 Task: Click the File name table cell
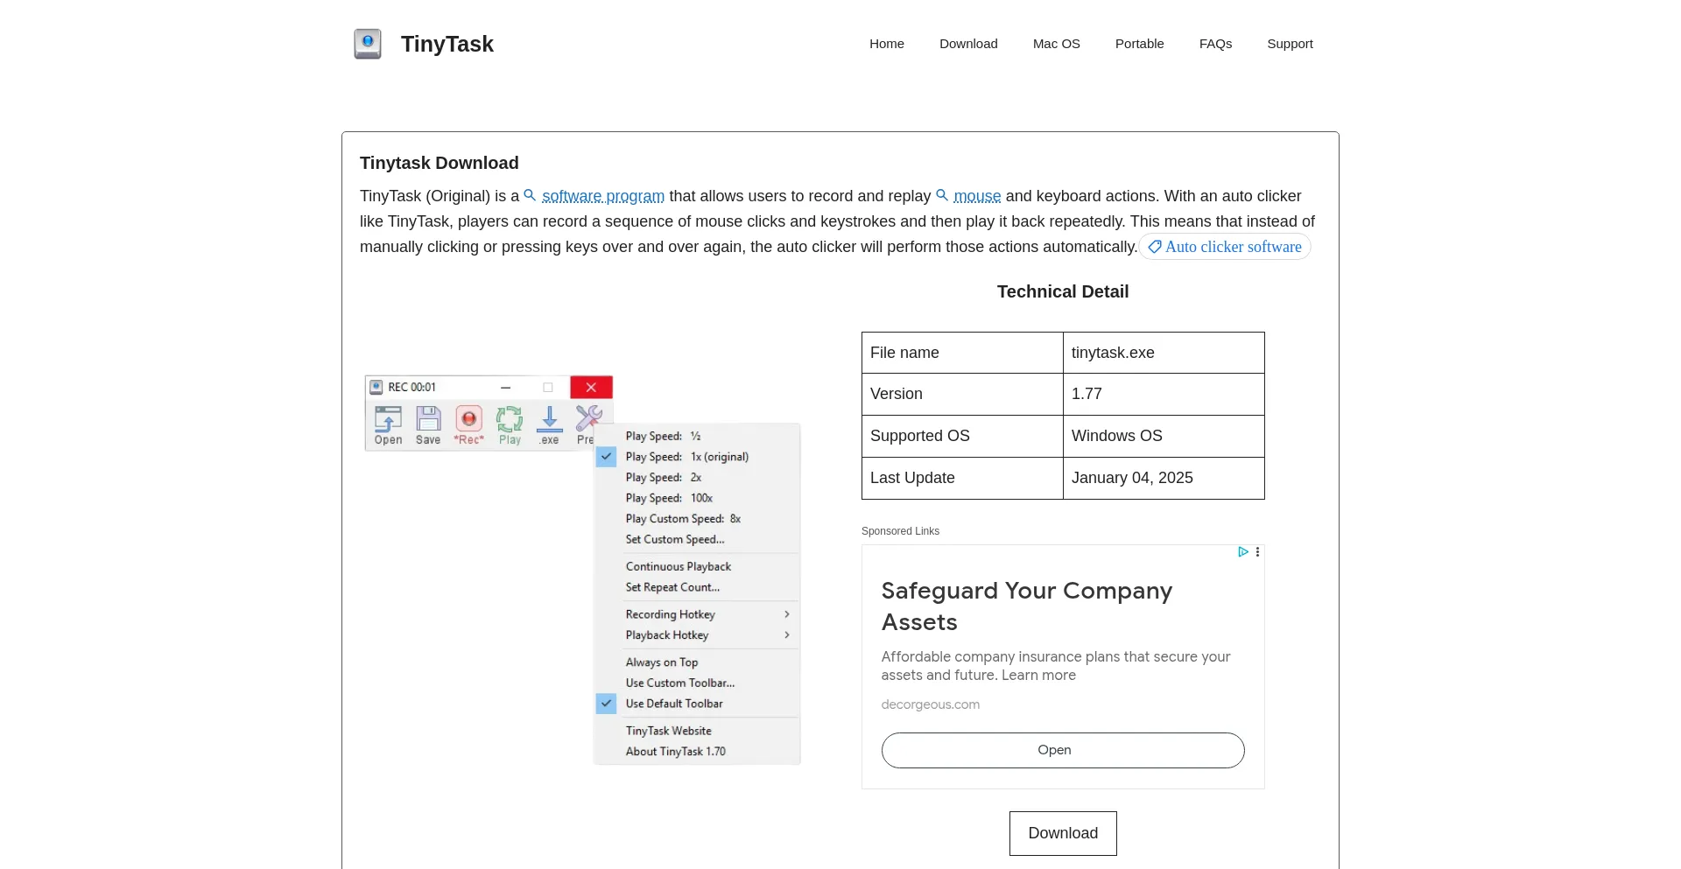pyautogui.click(x=962, y=353)
